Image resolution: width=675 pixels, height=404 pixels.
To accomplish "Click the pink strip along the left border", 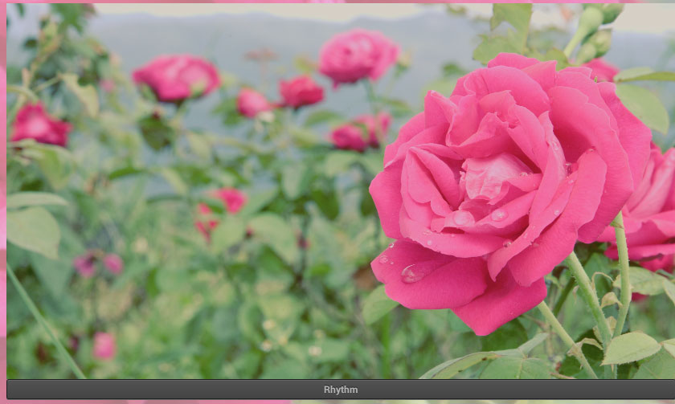I will (x=2, y=201).
